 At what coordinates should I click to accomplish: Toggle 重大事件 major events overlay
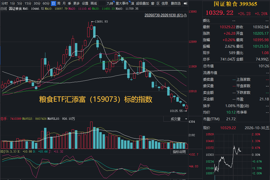click(122, 3)
